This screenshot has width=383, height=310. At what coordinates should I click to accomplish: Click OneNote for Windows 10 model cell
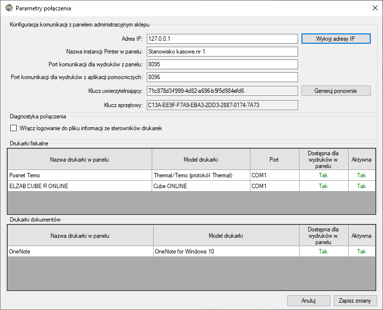pos(226,252)
